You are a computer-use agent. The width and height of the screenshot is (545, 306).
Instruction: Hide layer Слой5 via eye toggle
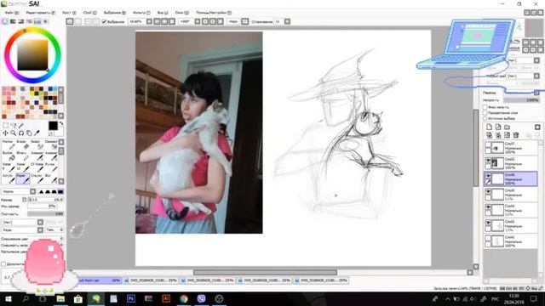488,191
